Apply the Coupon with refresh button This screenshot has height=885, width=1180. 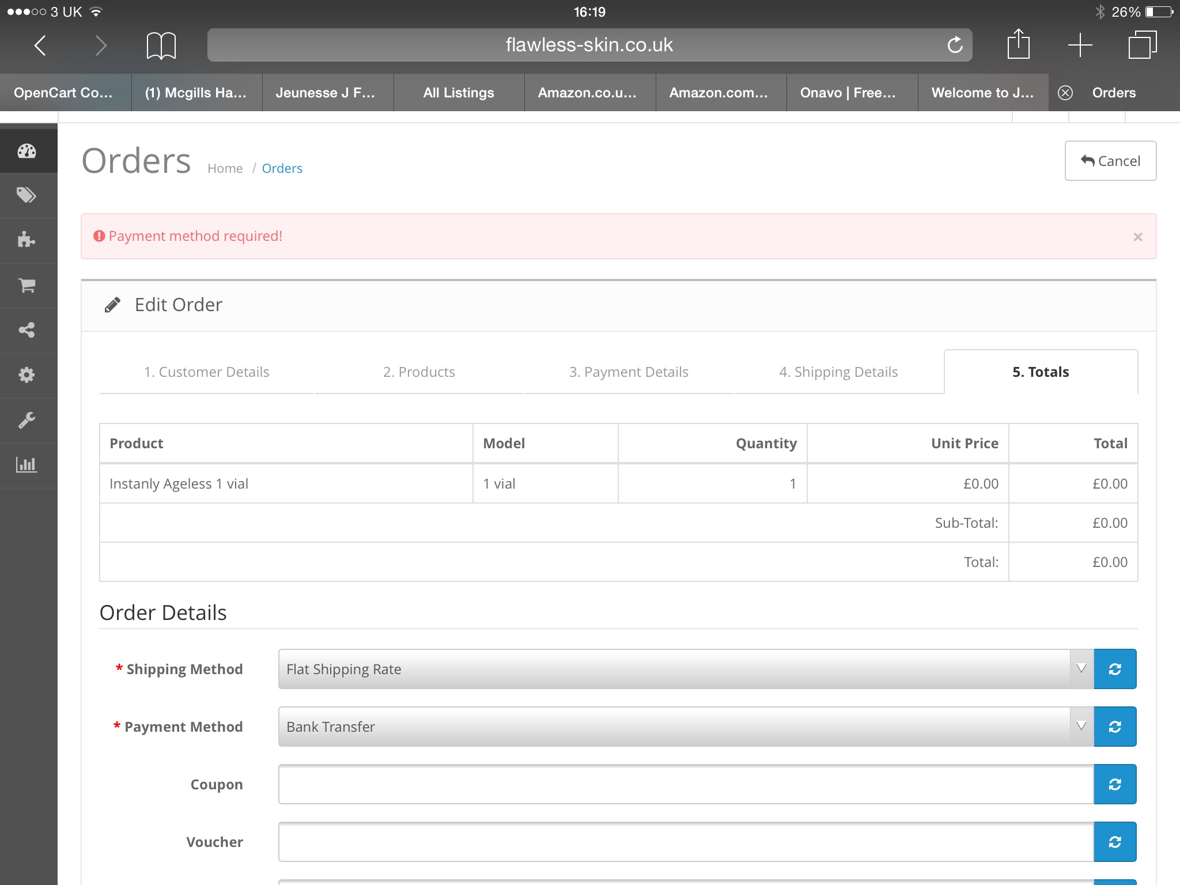coord(1115,784)
